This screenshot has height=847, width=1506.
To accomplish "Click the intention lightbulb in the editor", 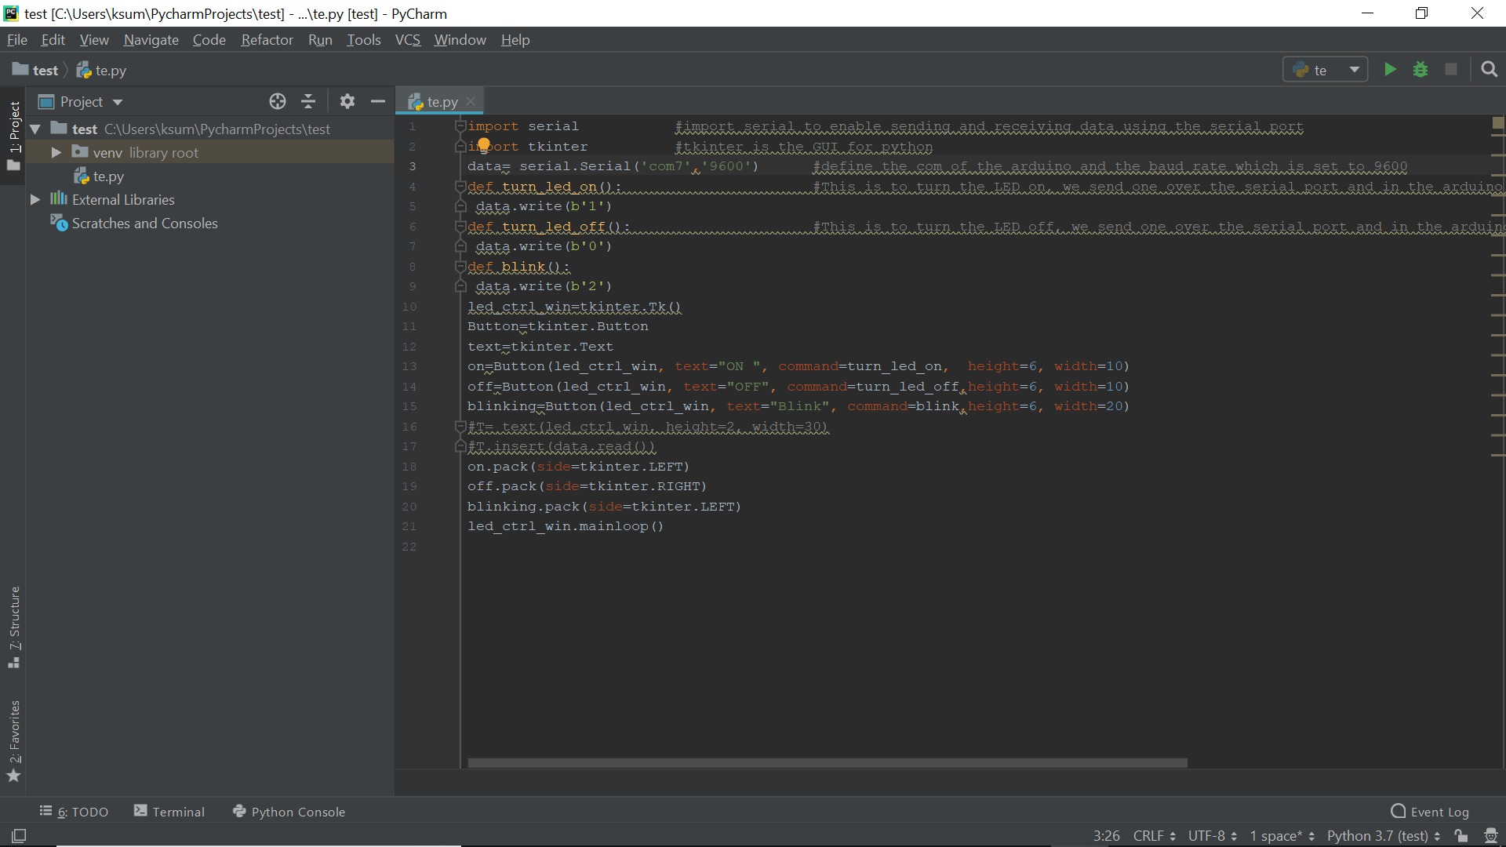I will tap(484, 144).
